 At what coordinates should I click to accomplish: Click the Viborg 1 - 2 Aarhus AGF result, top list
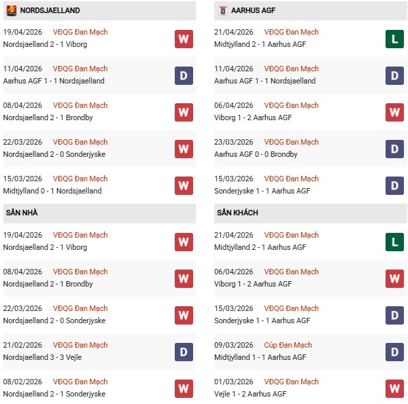253,117
